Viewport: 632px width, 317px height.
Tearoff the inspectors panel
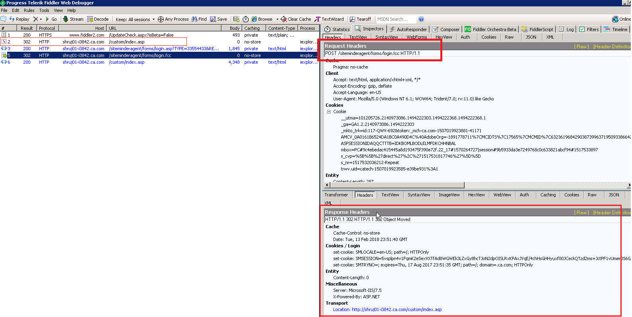coord(360,19)
